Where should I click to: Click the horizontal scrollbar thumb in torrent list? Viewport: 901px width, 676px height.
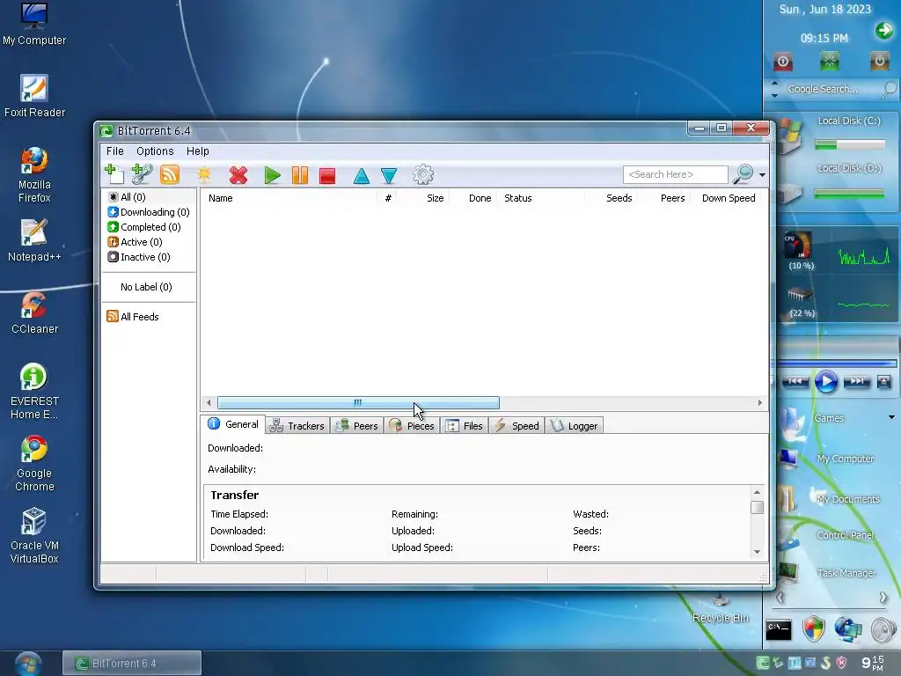pos(358,402)
